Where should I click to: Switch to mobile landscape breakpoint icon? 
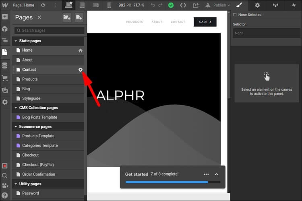pos(96,5)
